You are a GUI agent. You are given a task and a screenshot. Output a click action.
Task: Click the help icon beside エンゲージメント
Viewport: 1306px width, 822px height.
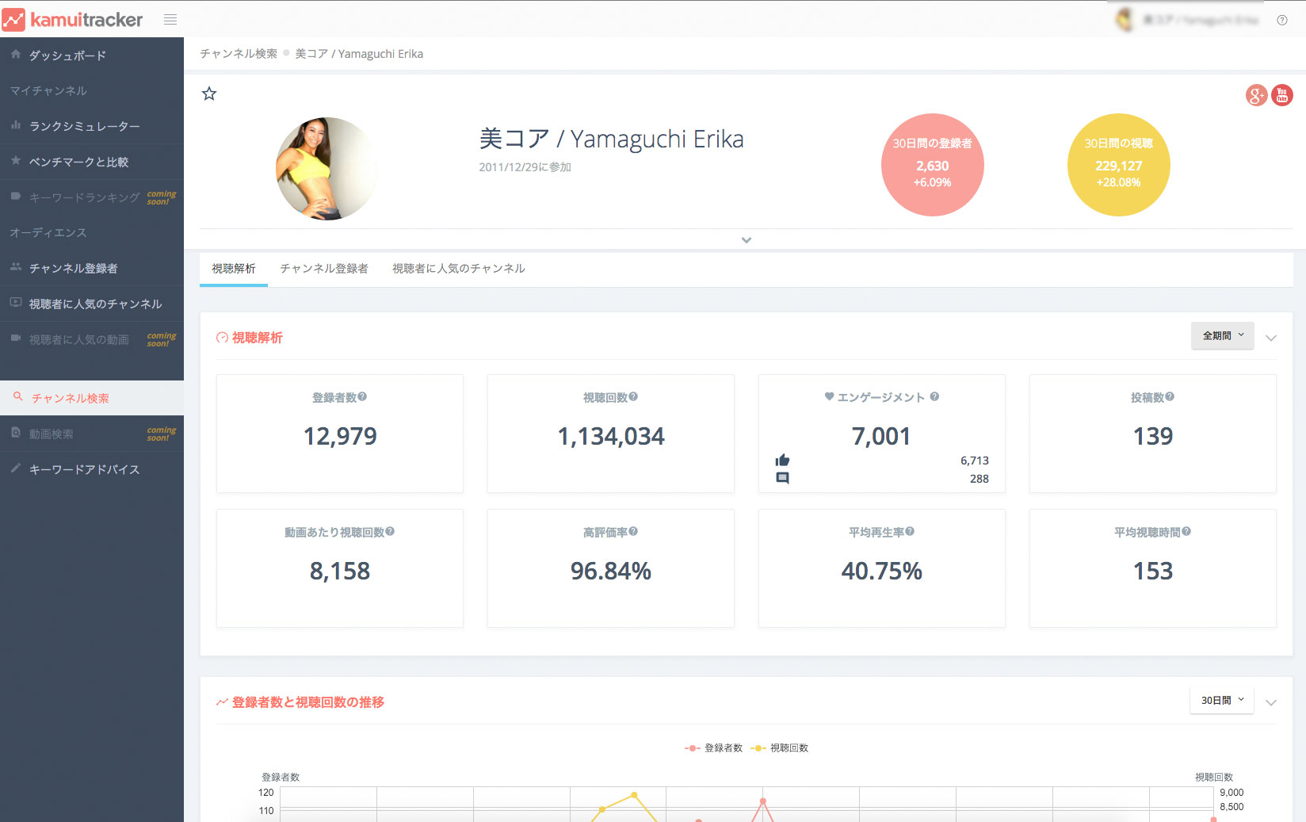[934, 397]
